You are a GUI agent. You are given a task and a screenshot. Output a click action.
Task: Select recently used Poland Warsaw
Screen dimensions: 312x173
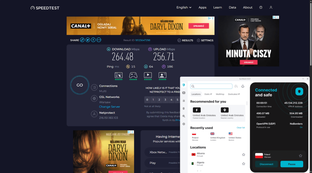click(x=195, y=137)
